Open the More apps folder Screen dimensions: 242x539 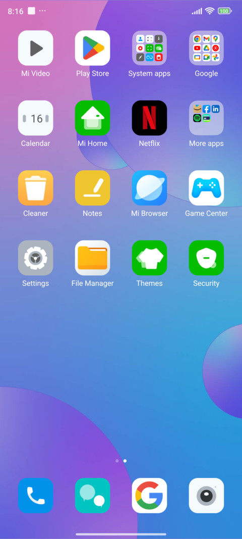click(x=206, y=118)
